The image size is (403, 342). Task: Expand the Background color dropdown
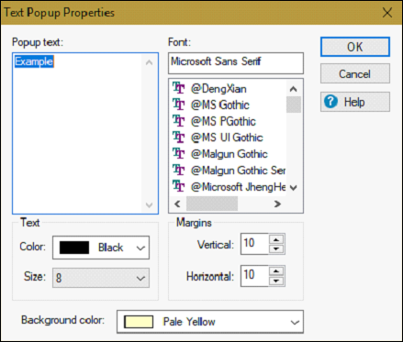coord(210,322)
